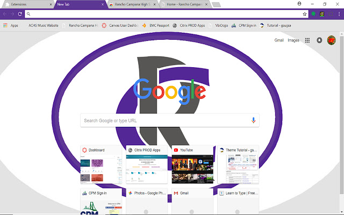Click the back navigation arrow
This screenshot has width=344, height=215.
(x=5, y=14)
